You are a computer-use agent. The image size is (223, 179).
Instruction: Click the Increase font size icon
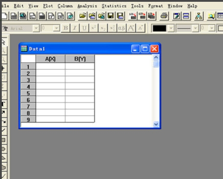131,28
